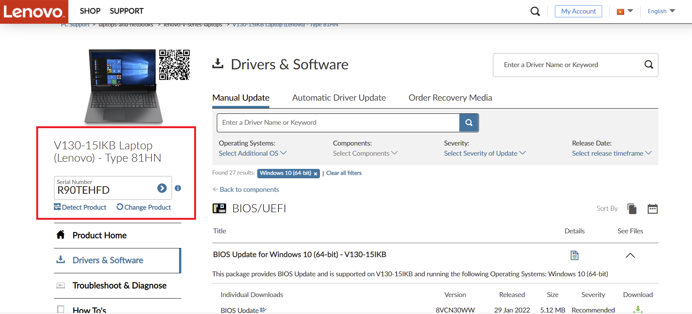Open the country flag selector
Screen dimensions: 692x314
tap(624, 11)
